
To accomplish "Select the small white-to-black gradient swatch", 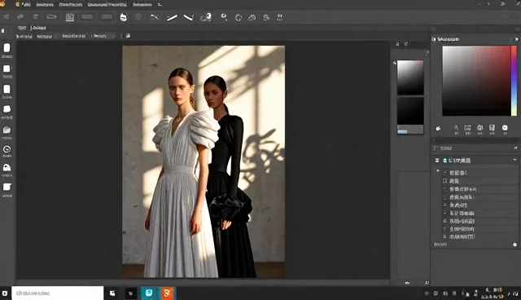I will (x=410, y=77).
